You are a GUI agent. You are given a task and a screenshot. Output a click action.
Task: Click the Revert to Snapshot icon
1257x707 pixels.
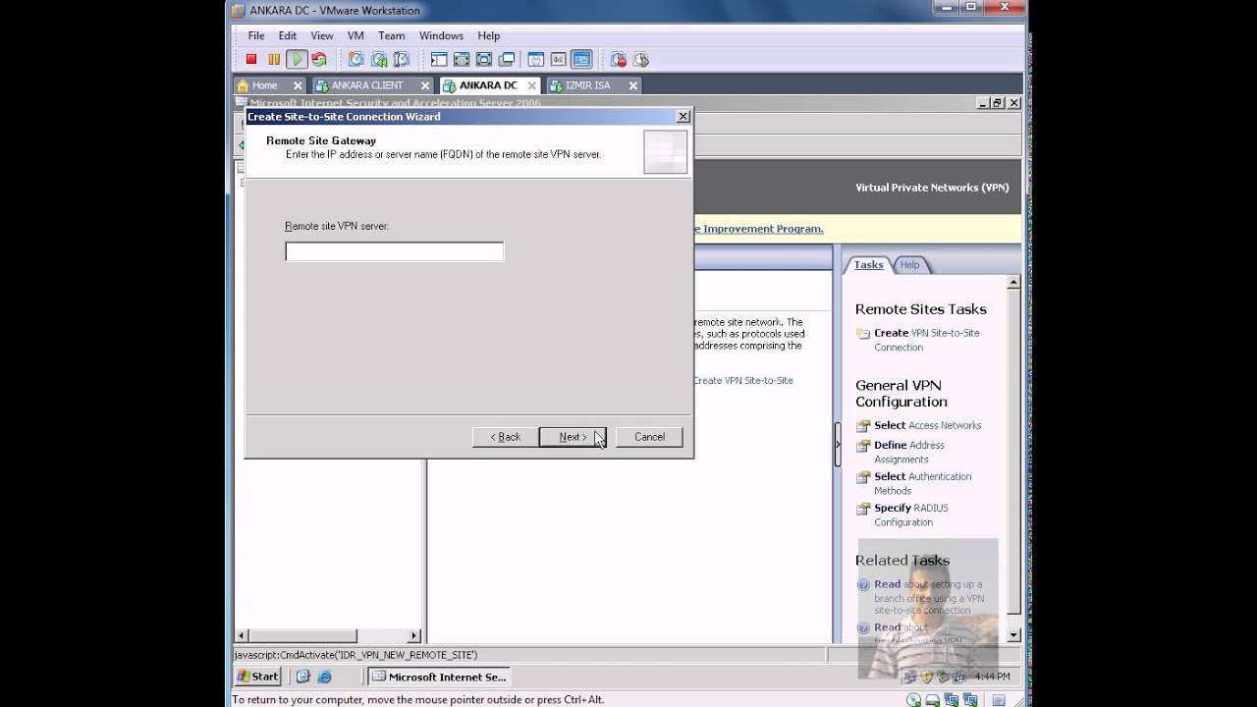click(378, 60)
